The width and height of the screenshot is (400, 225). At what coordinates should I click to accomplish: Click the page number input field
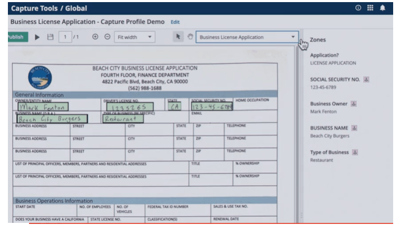65,37
